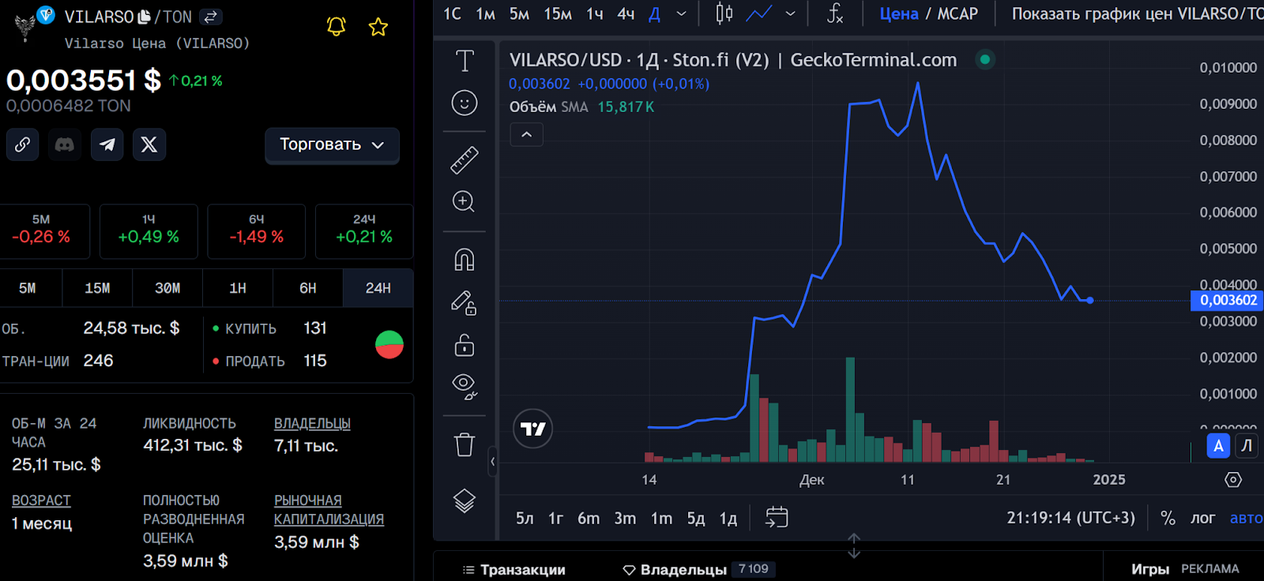Set chart range to 5д
The image size is (1264, 581).
[696, 519]
